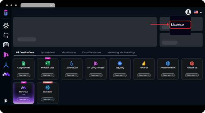Open App for Looker Studio
The height and width of the screenshot is (113, 205).
(72, 75)
